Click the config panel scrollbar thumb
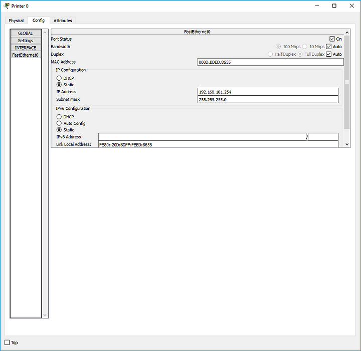Viewport: 361px width, 351px height. click(347, 82)
